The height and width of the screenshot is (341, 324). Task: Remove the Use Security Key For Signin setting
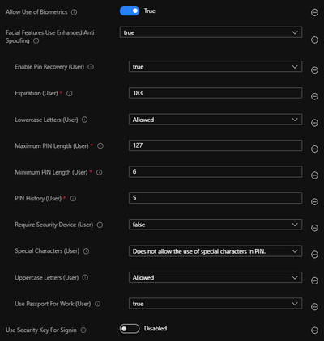coord(314,330)
